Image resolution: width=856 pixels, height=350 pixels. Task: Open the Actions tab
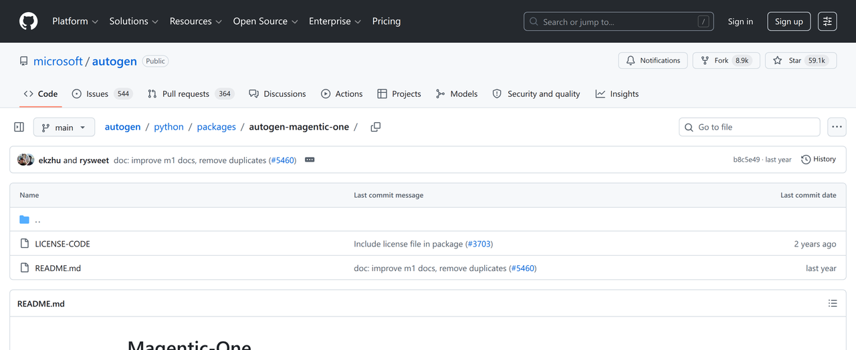[x=342, y=94]
